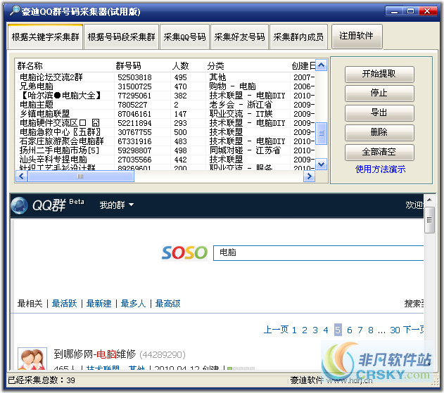
Task: Select row 电脑论坛交流2群
Action: click(165, 77)
